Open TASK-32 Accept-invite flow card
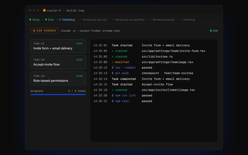Image resolution: width=248 pixels, height=155 pixels. coord(58,62)
